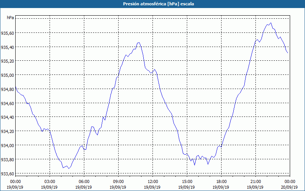
Task: Click the 'hPa' unit label on the axis
Action: click(x=10, y=18)
